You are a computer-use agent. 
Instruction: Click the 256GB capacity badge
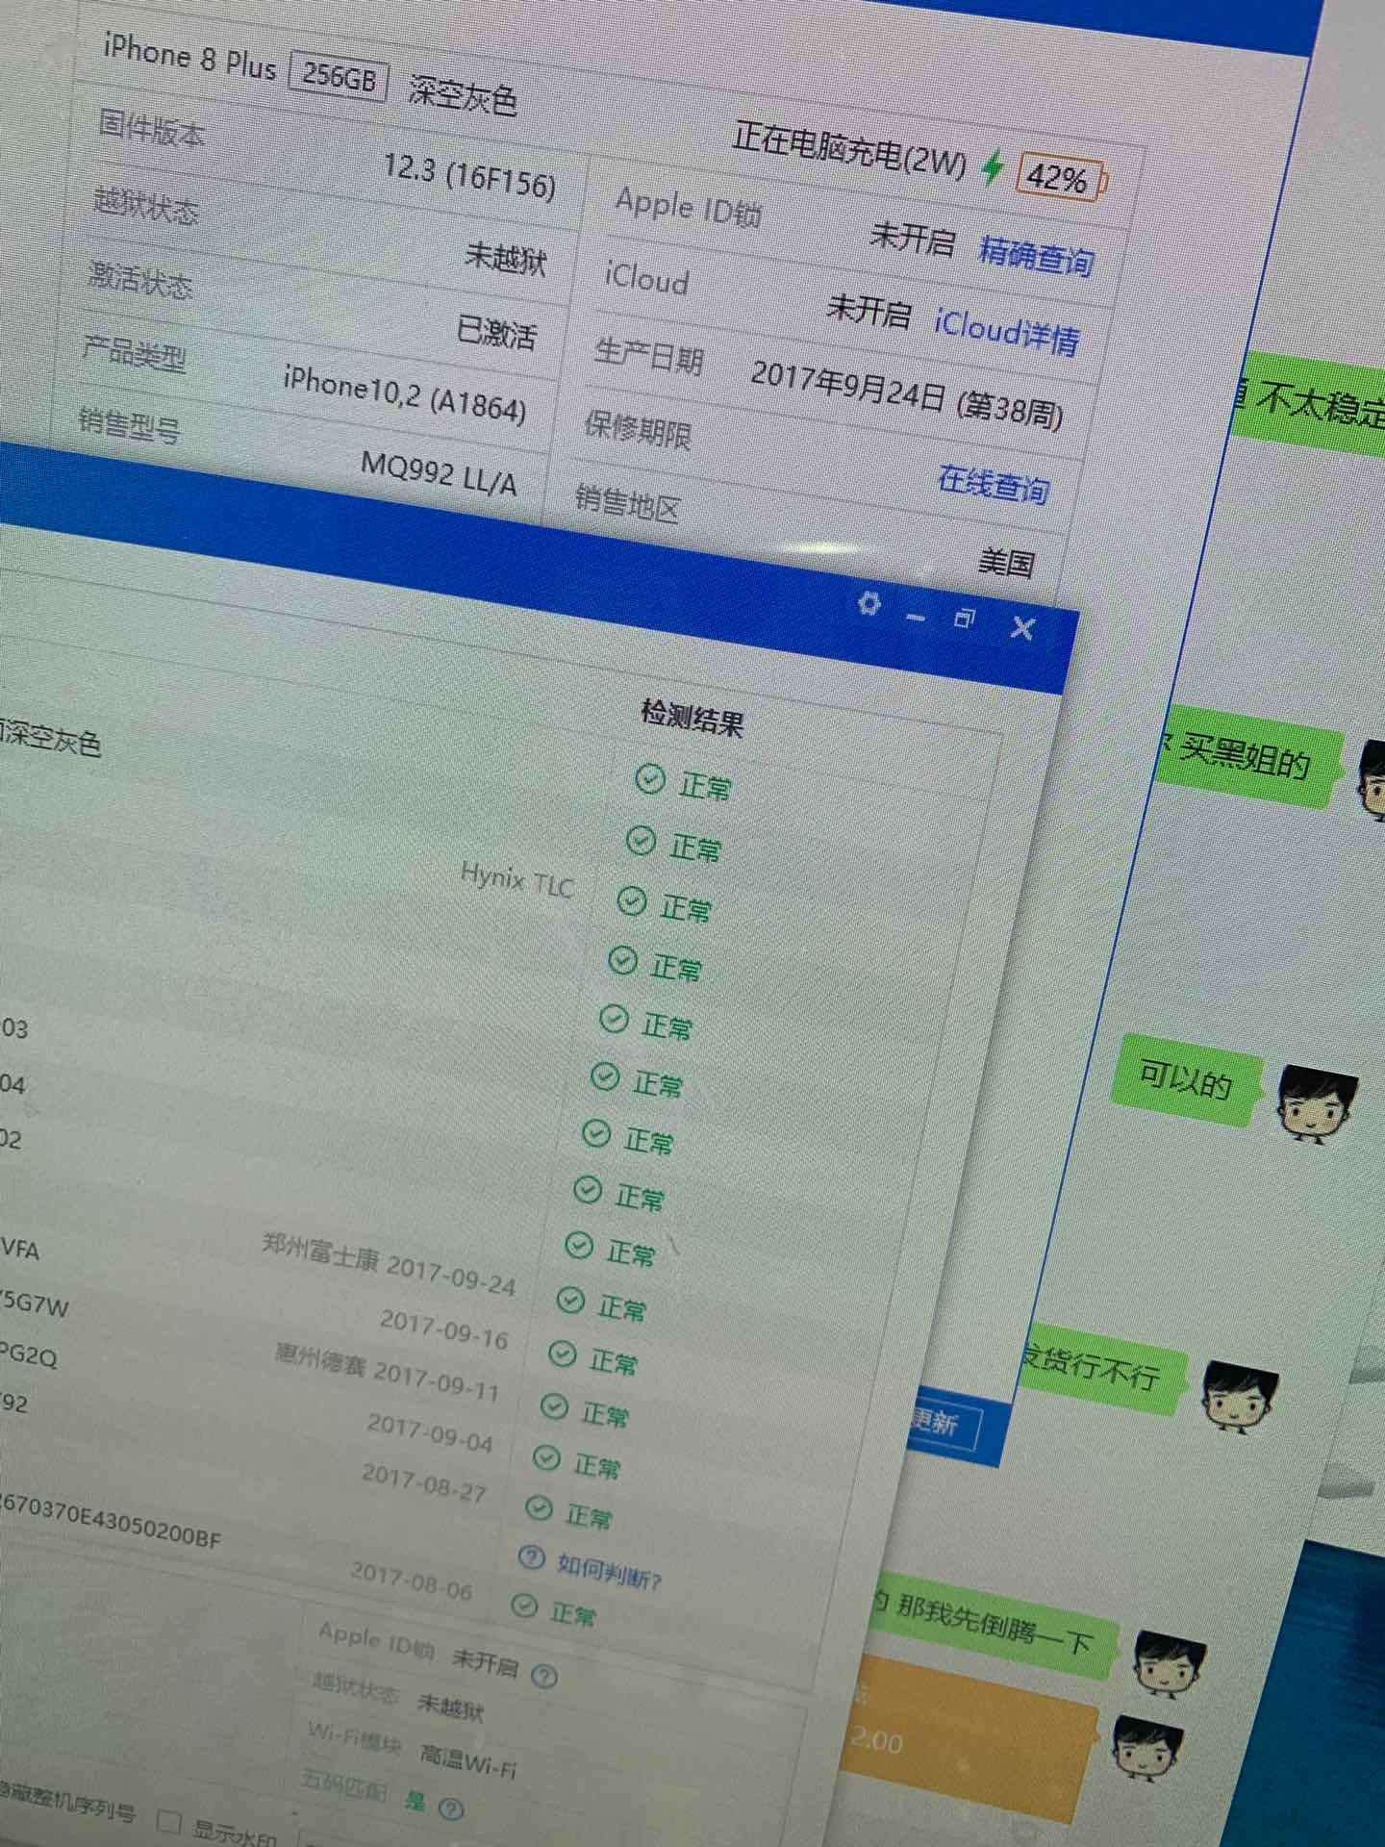[340, 75]
